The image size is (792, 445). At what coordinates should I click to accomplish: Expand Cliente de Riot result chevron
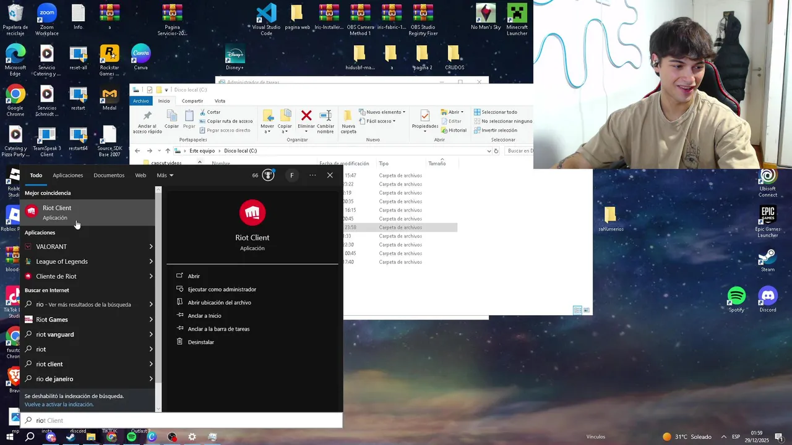coord(151,276)
